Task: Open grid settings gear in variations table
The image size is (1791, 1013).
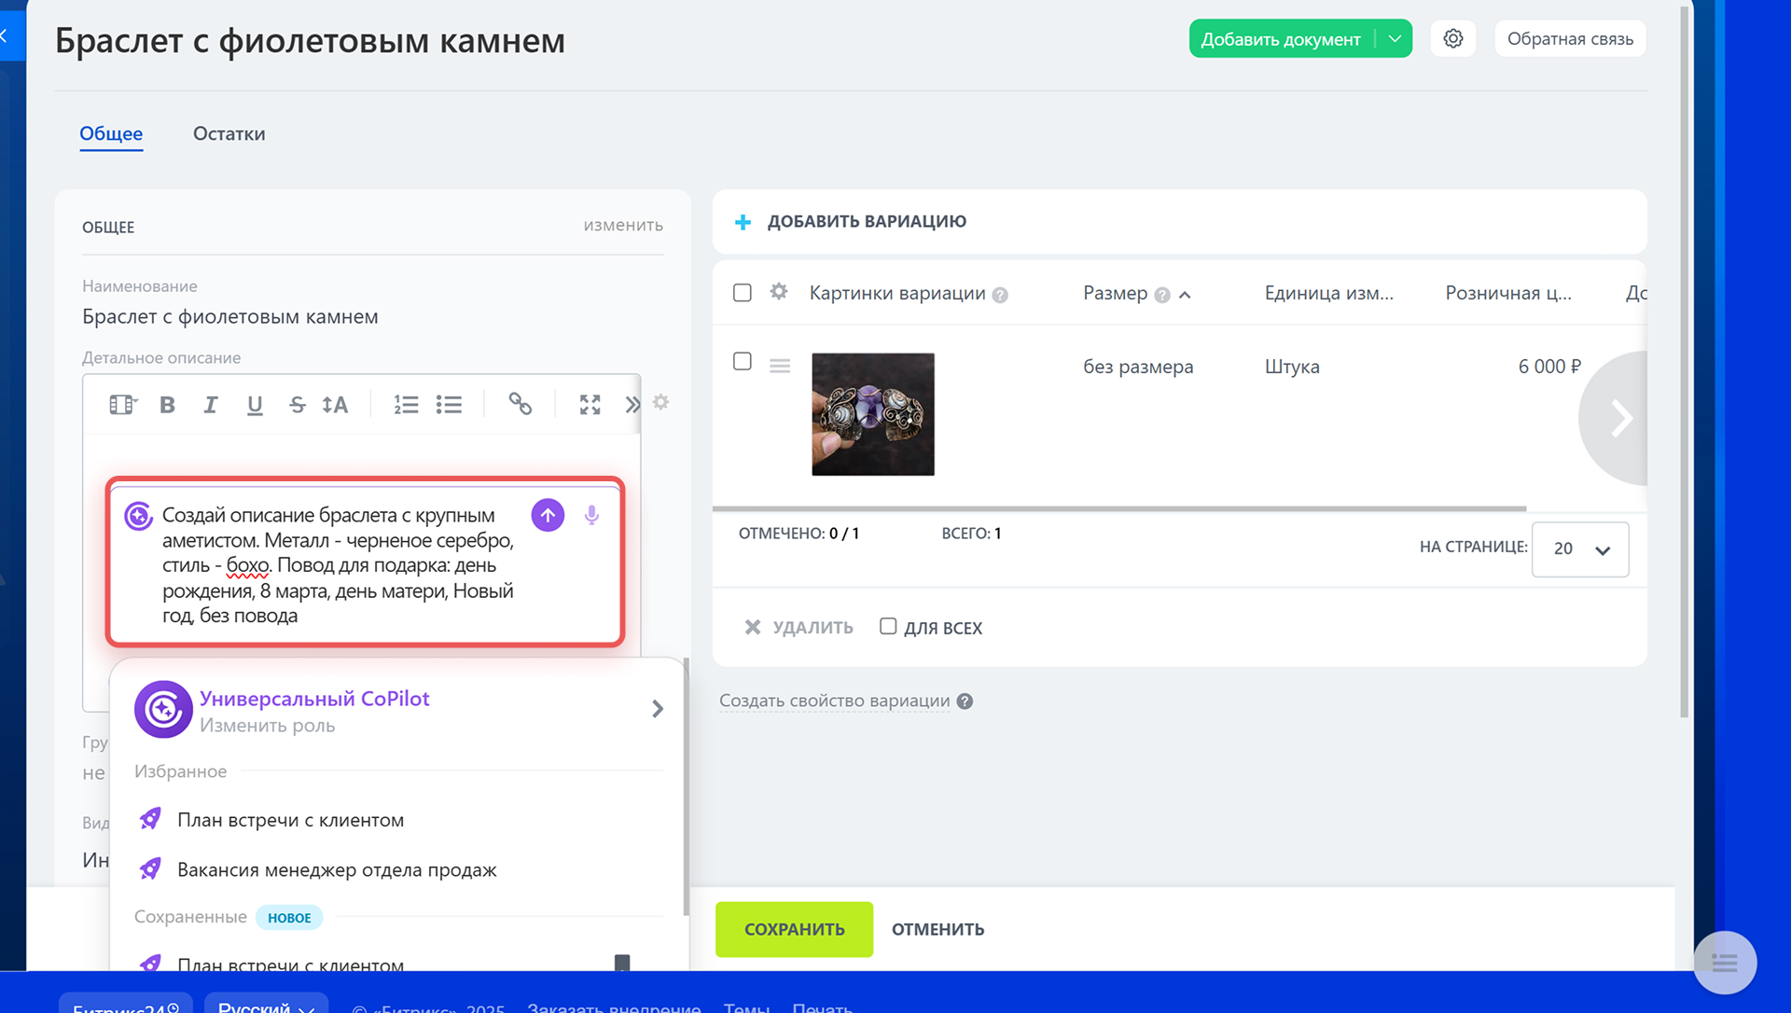Action: (x=779, y=293)
